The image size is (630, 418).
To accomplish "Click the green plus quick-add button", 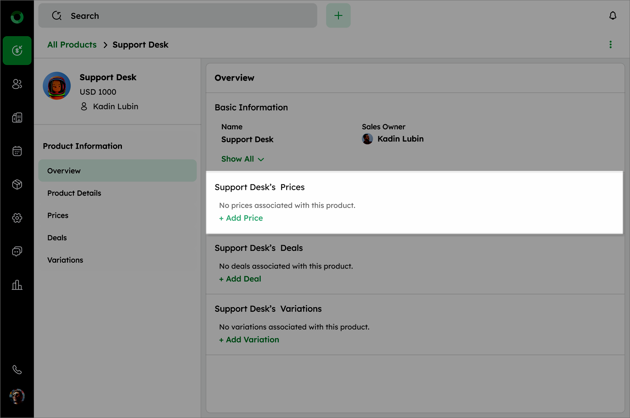I will (x=338, y=16).
